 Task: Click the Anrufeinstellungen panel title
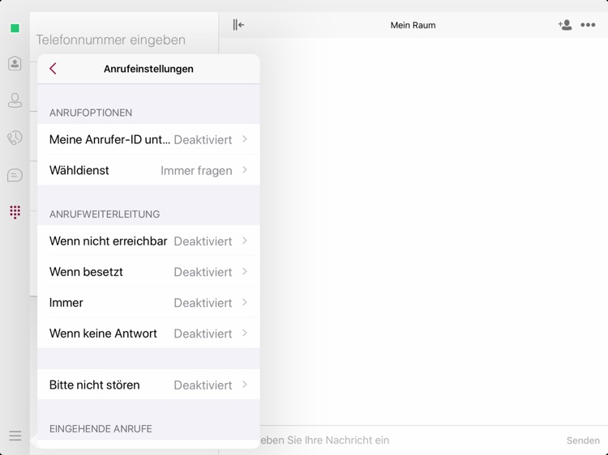pos(148,69)
